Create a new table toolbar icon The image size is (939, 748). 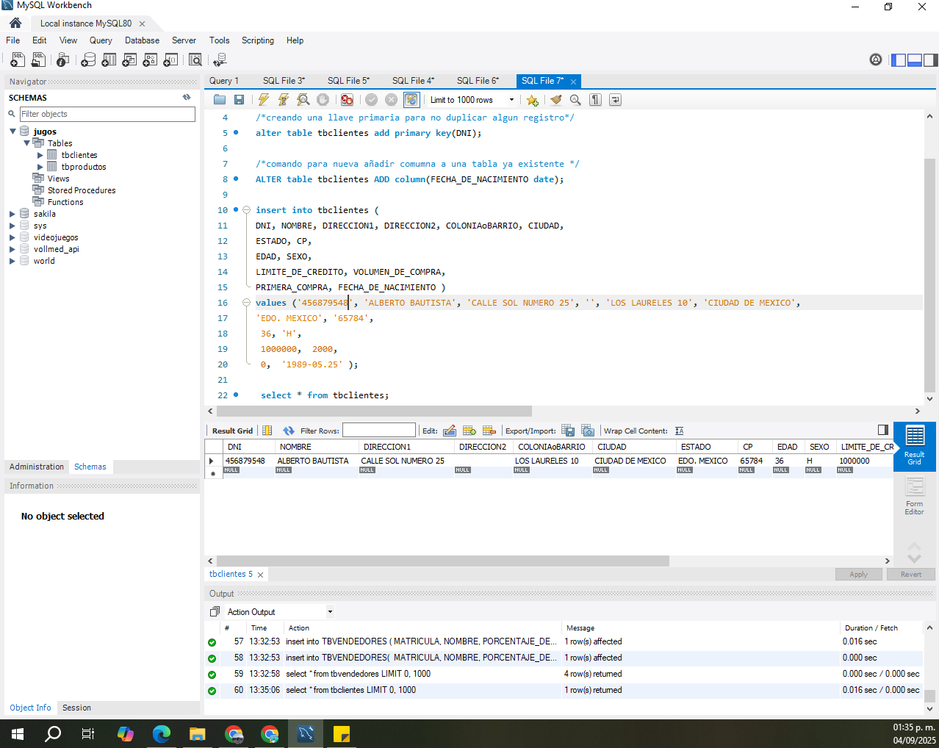click(x=109, y=60)
